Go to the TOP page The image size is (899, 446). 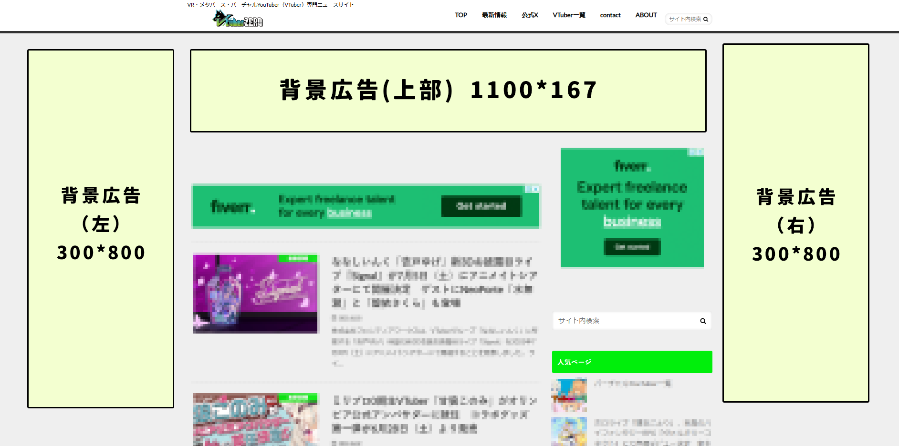click(460, 15)
